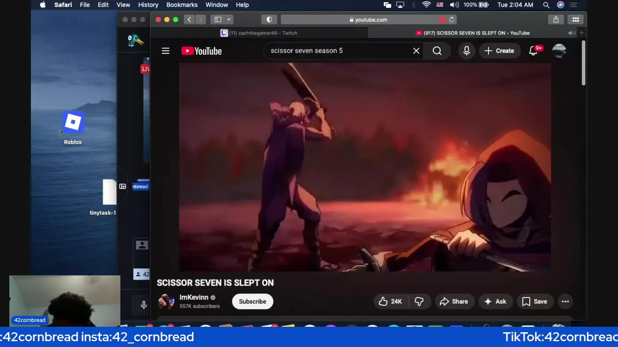The image size is (618, 347).
Task: Launch Siri from the menu bar
Action: (561, 5)
